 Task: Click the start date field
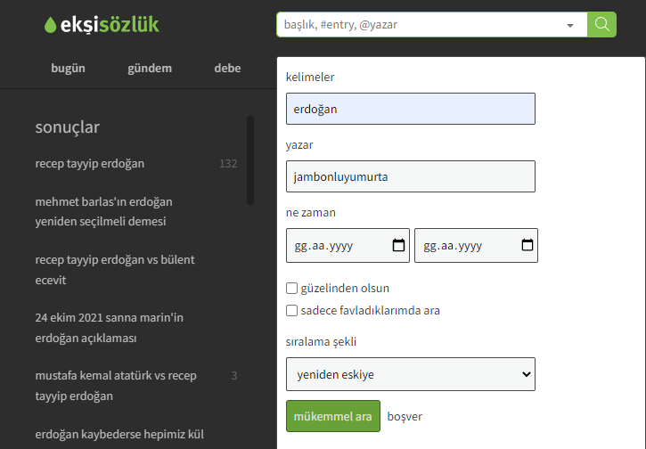(x=348, y=246)
